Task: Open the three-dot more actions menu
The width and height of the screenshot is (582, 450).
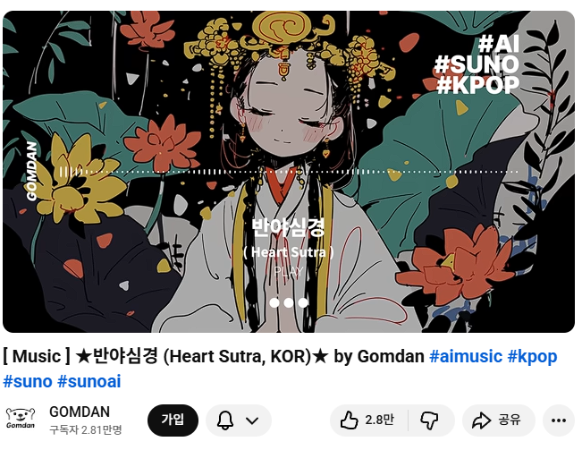Action: 558,420
